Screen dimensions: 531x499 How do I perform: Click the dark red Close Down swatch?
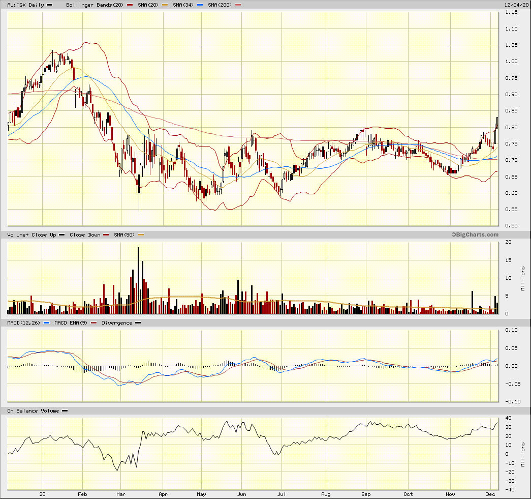(x=106, y=235)
